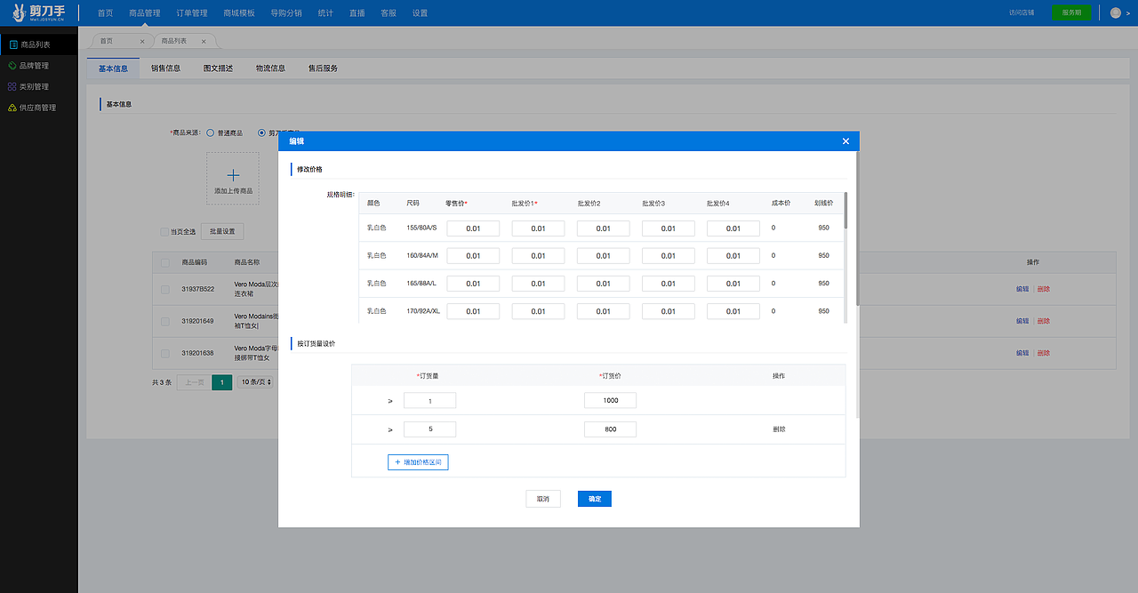This screenshot has width=1138, height=593.
Task: Click 乳白色 cell in the 155/80A/S row
Action: (x=376, y=228)
